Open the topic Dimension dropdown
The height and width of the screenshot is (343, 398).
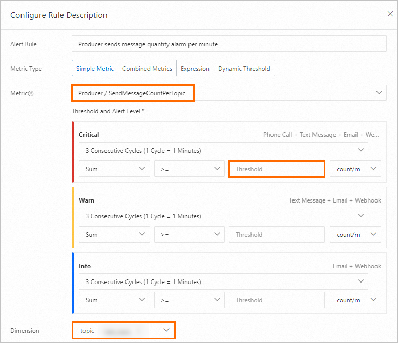point(123,331)
